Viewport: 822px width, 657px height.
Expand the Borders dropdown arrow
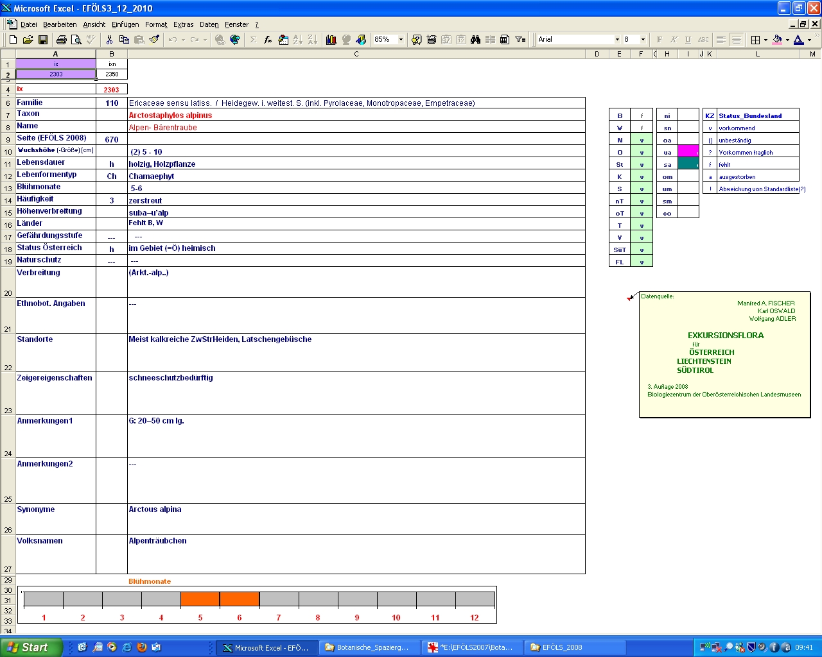[x=765, y=40]
